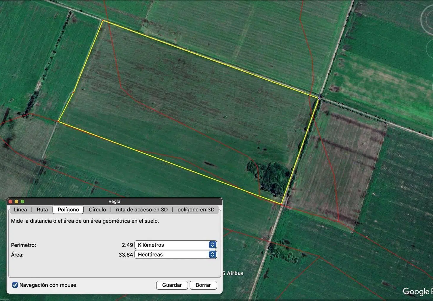Zoom the Regla window with green button
Screen dimensions: 433x301
23,202
